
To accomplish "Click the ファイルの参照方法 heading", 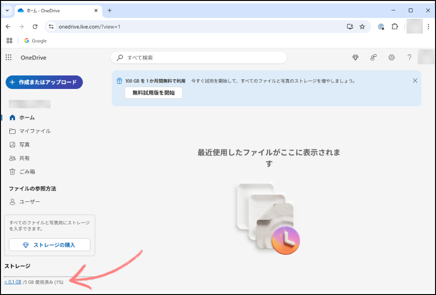I will pos(32,189).
